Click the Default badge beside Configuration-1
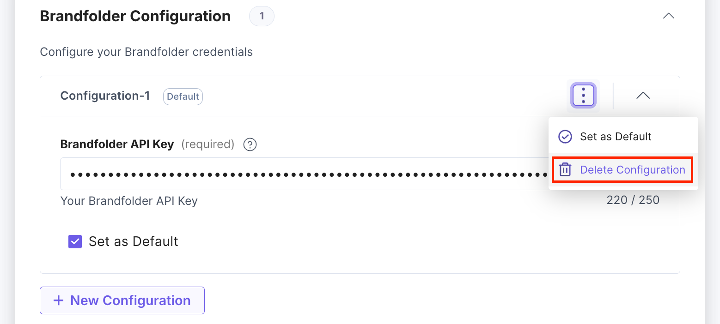Screen dimensions: 720x324 point(183,96)
